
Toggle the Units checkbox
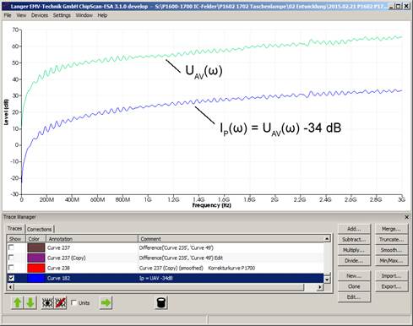73,302
